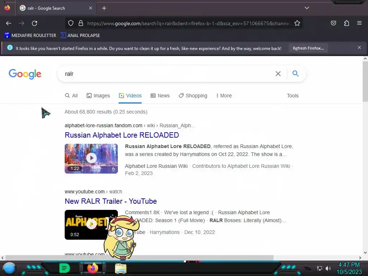This screenshot has height=276, width=368.
Task: Switch to the Shopping tab
Action: pos(193,96)
